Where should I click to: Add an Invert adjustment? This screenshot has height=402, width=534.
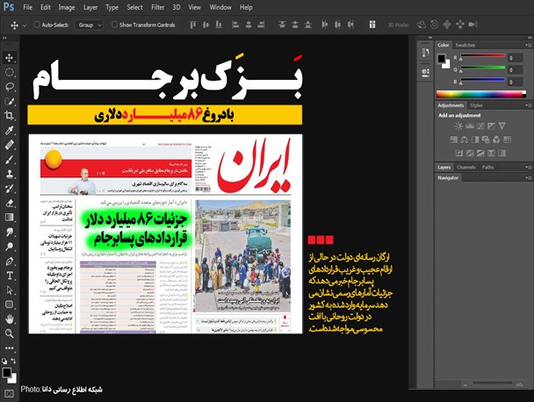[x=459, y=154]
